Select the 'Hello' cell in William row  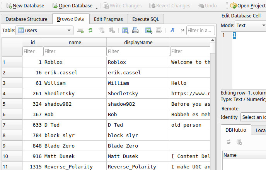point(190,83)
